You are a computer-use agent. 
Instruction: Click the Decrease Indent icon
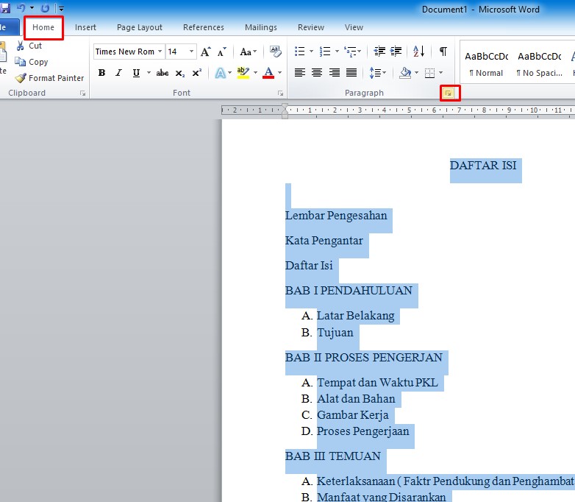coord(379,52)
